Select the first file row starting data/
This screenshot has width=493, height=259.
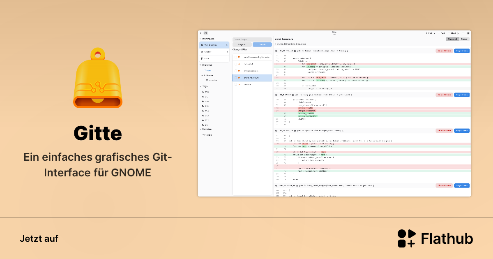click(252, 57)
